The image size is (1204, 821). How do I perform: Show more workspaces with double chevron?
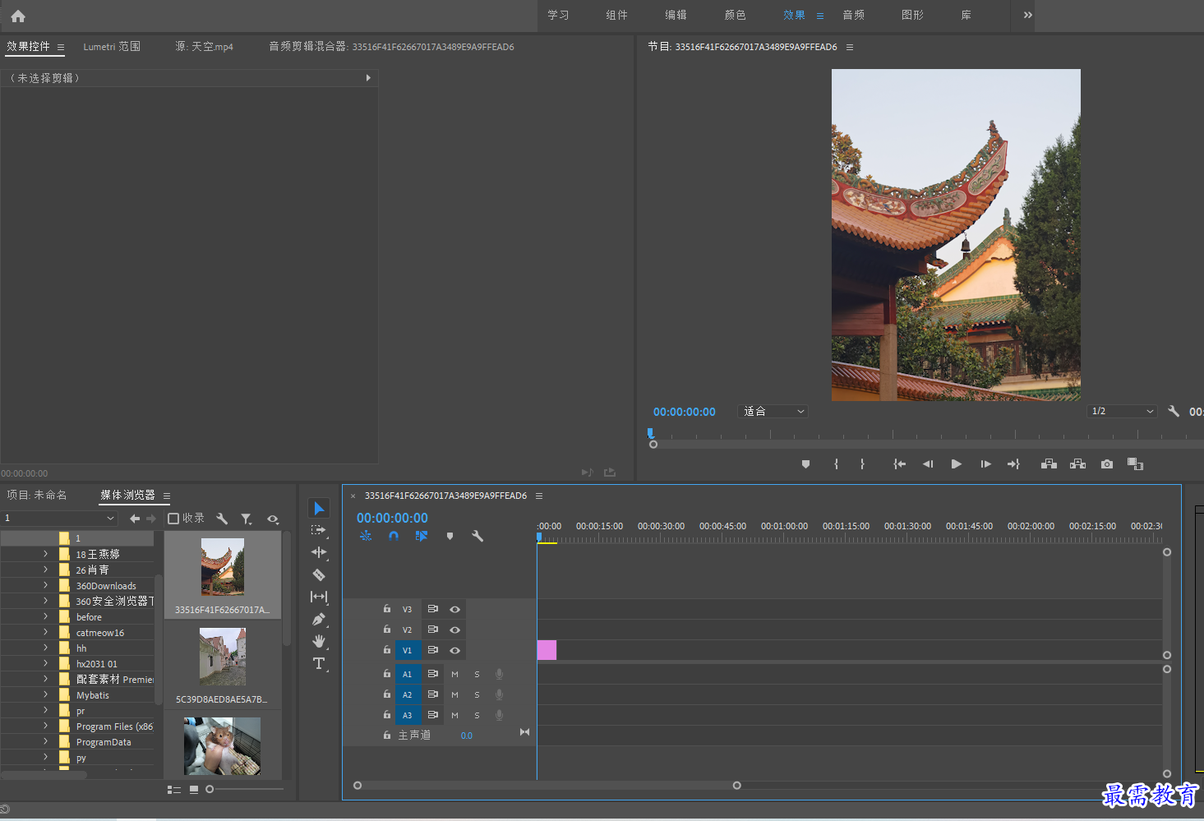tap(1027, 15)
